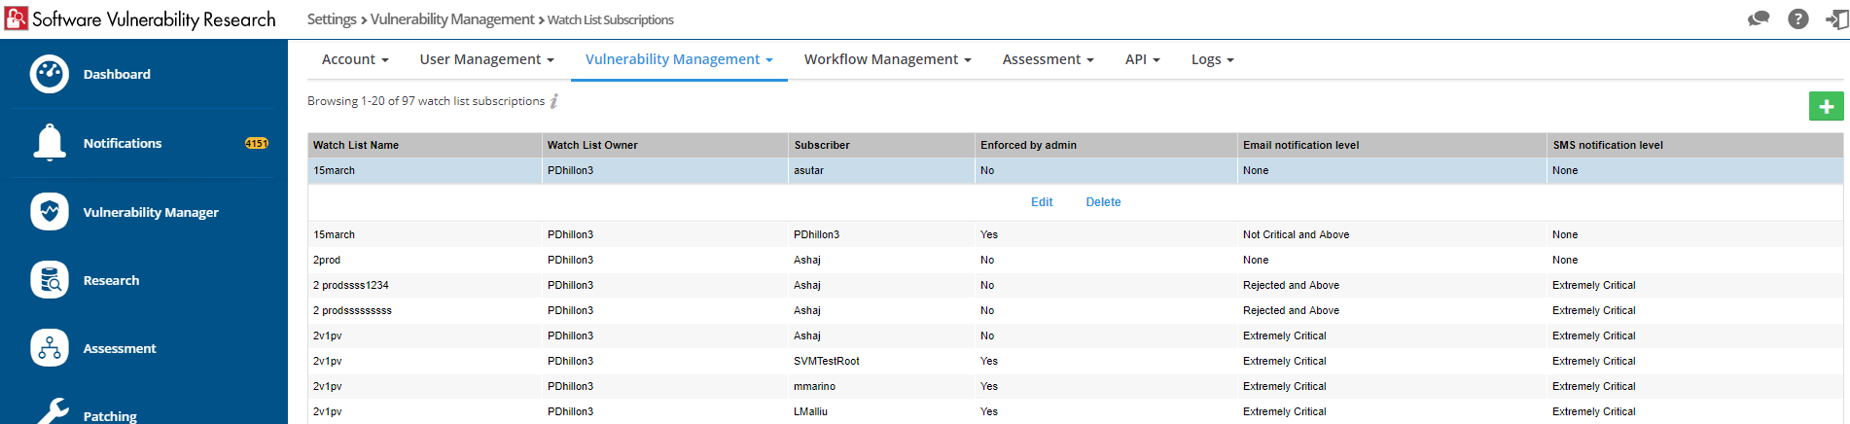The width and height of the screenshot is (1850, 424).
Task: Open the Vulnerability Manager shield icon
Action: 50,211
